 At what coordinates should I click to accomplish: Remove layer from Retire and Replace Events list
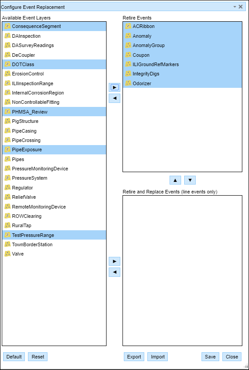tap(115, 272)
